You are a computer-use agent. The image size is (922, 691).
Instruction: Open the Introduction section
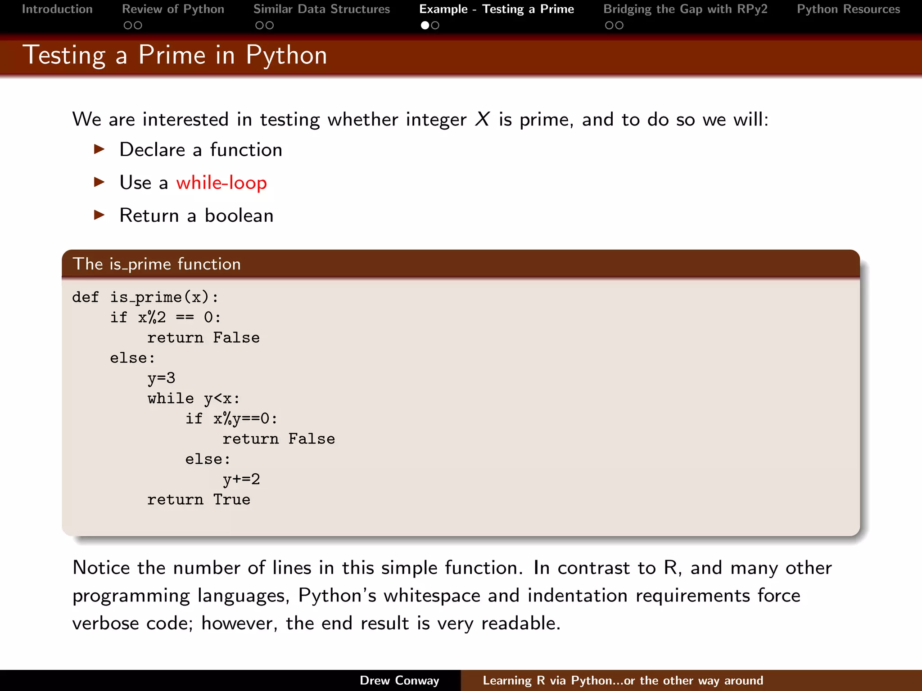point(57,9)
